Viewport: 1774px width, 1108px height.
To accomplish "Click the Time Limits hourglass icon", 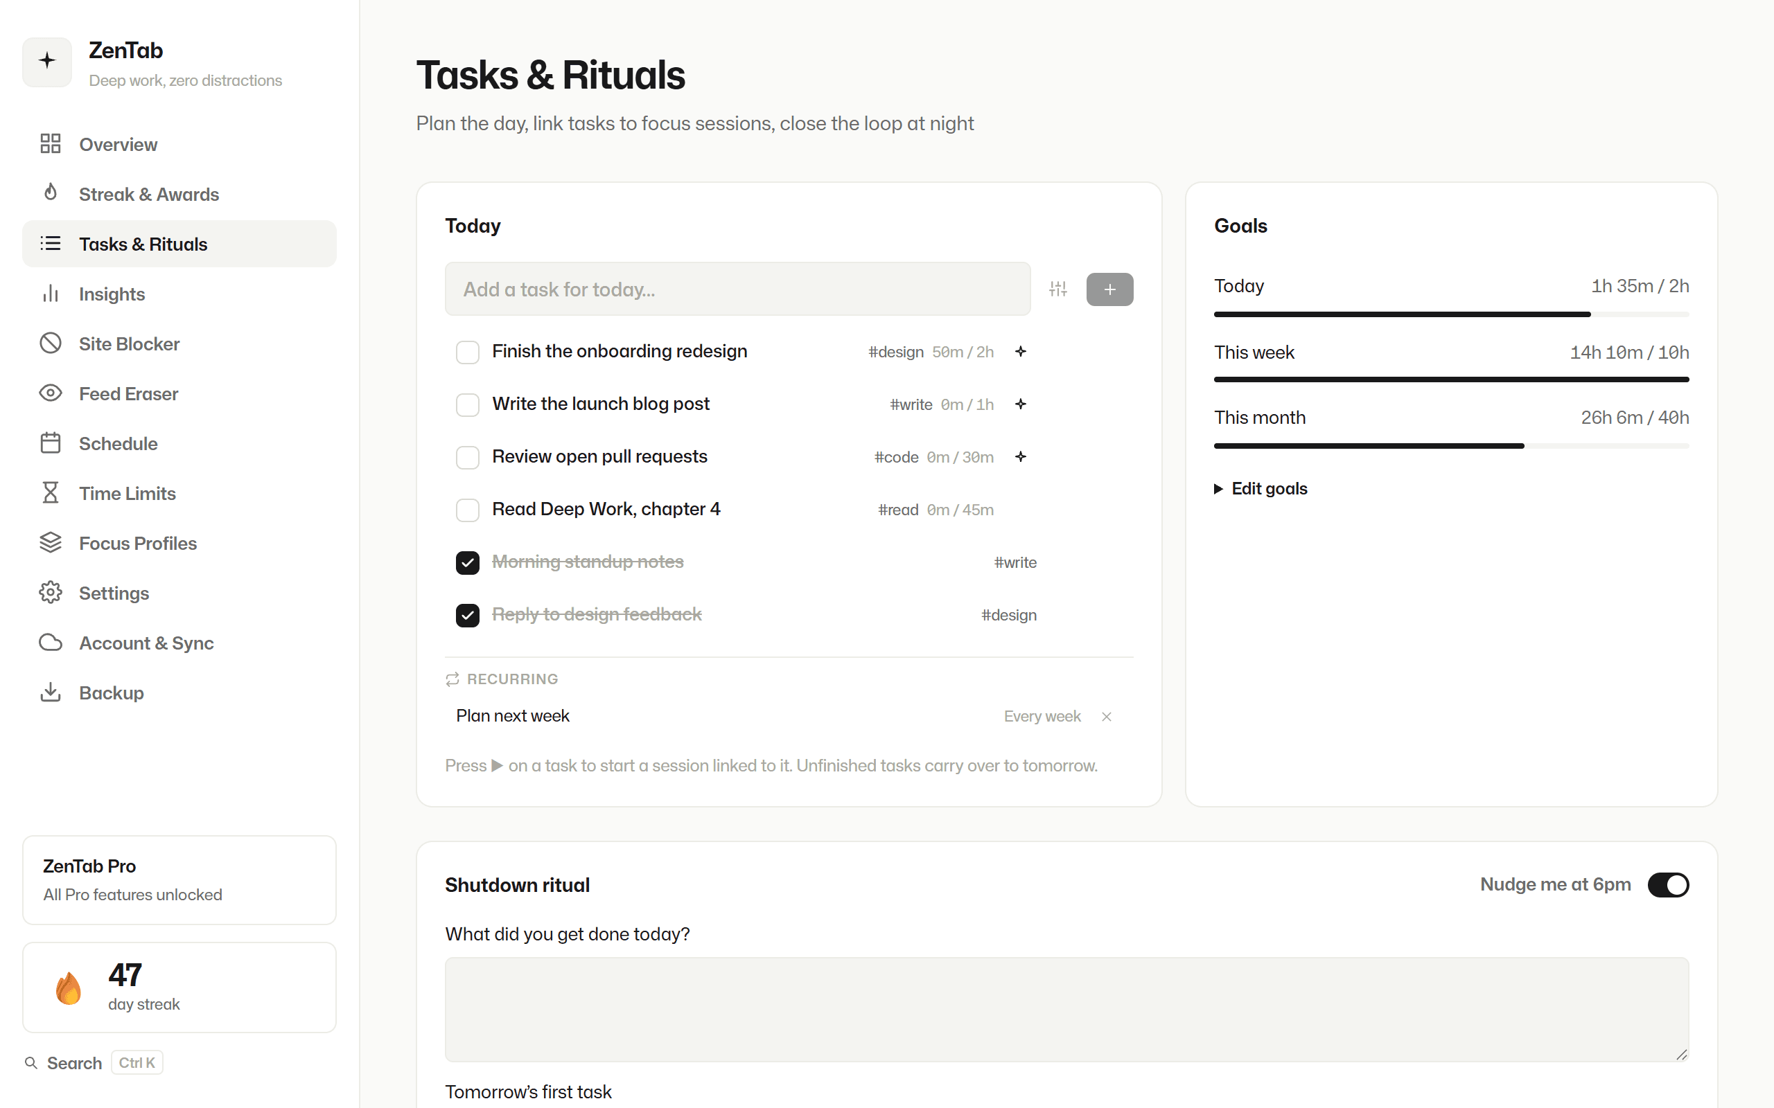I will coord(50,492).
